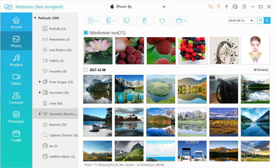Image resolution: width=276 pixels, height=168 pixels.
Task: Click the refresh sync icon
Action: 162,21
